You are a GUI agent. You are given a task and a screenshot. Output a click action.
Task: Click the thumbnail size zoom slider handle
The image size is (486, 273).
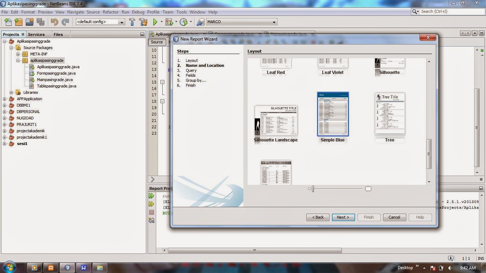[313, 189]
